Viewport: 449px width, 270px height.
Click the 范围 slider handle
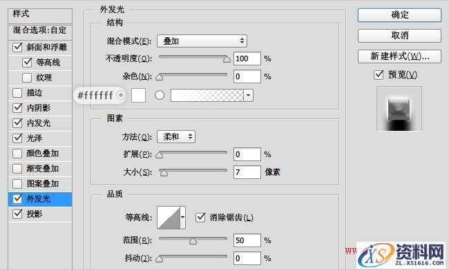pyautogui.click(x=193, y=241)
